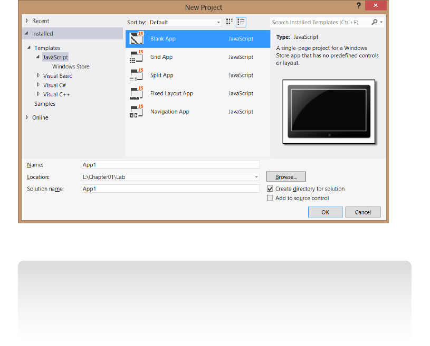Image resolution: width=430 pixels, height=346 pixels.
Task: Open the Sort by Default dropdown
Action: (x=185, y=22)
